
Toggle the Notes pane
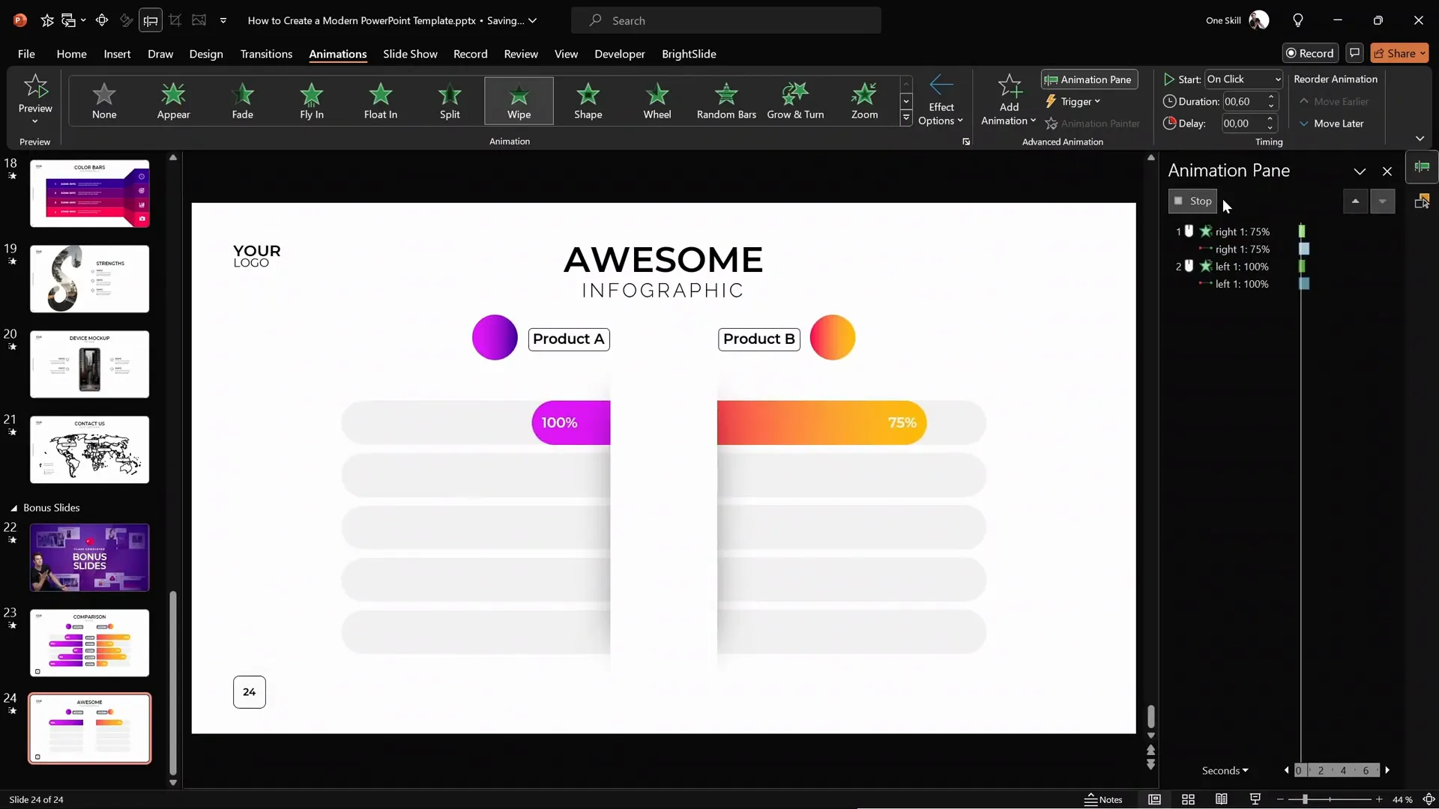1103,799
